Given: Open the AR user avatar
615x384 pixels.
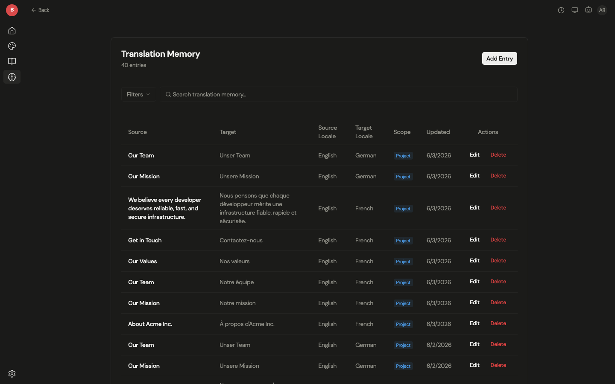Looking at the screenshot, I should pos(602,10).
